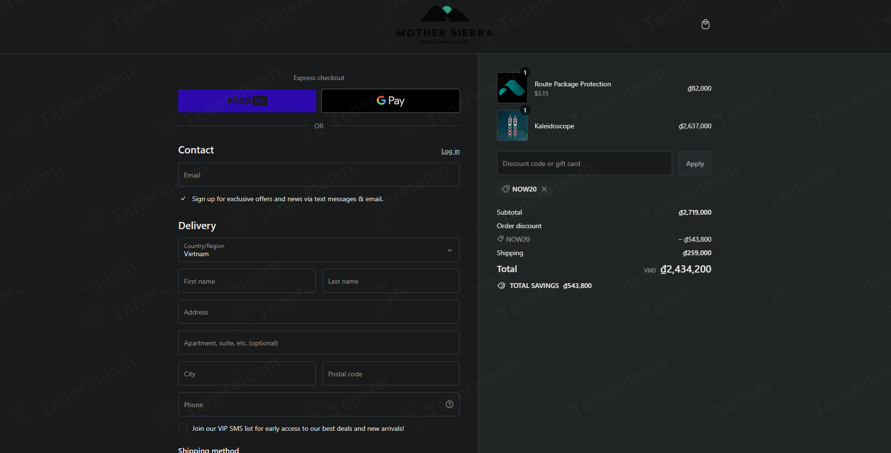Click into the Postal code field
The image size is (891, 453).
[x=391, y=374]
